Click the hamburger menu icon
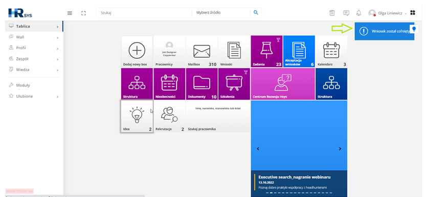Viewport: 446px width, 197px height. (70, 13)
